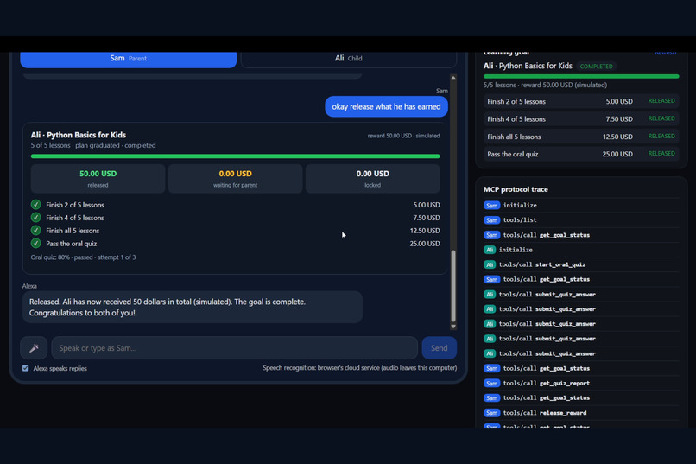Screen dimensions: 696x464
Task: Click the chat scrollbar thumb
Action: [453, 286]
